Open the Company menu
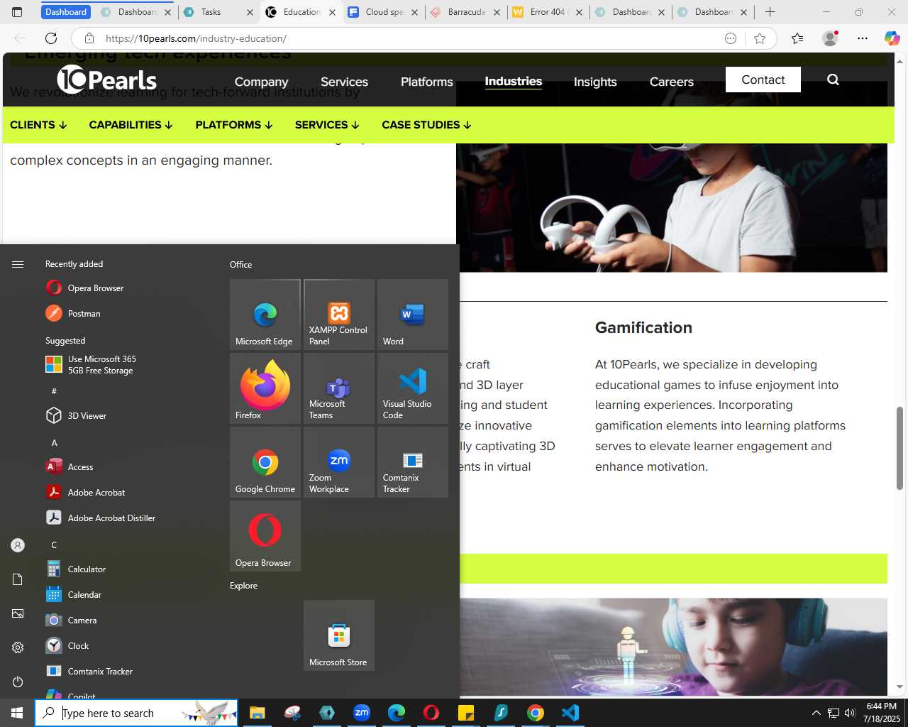Screen dimensions: 908x727 coord(261,82)
